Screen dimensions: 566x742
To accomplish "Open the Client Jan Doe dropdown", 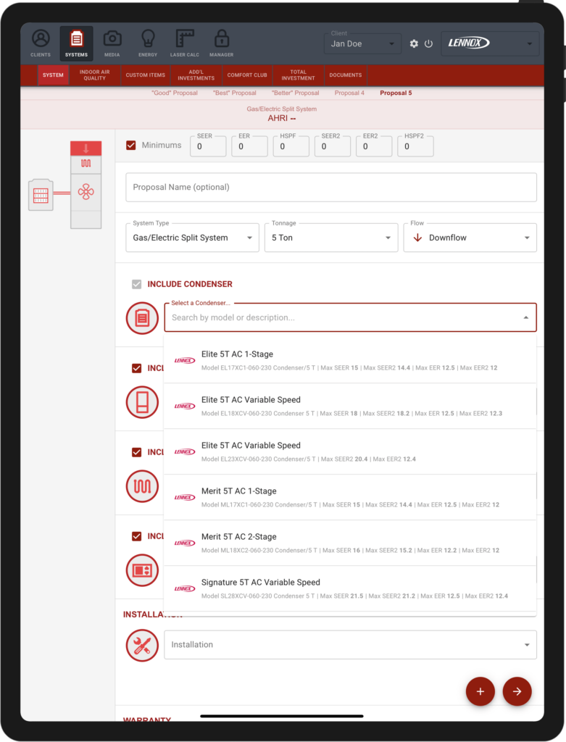I will coord(362,43).
